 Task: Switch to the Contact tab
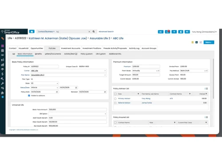pyautogui.click(x=12, y=48)
